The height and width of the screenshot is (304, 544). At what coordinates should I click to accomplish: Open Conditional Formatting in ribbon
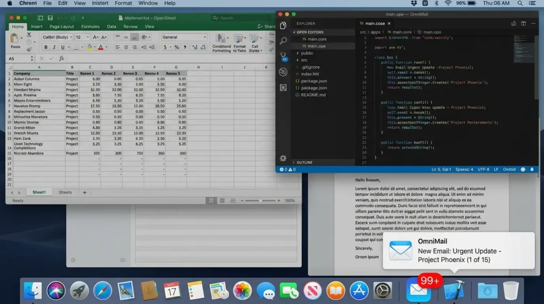pyautogui.click(x=222, y=43)
